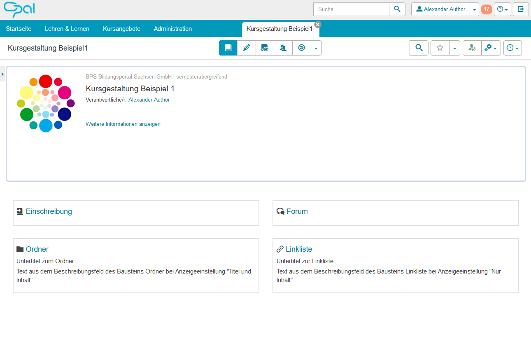The image size is (531, 350).
Task: Open the Kursangebote menu
Action: click(121, 28)
